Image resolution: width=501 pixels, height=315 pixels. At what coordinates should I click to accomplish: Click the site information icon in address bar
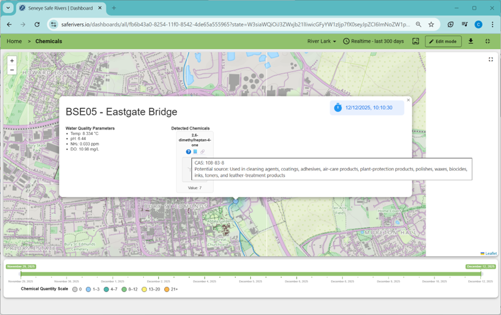pos(54,24)
